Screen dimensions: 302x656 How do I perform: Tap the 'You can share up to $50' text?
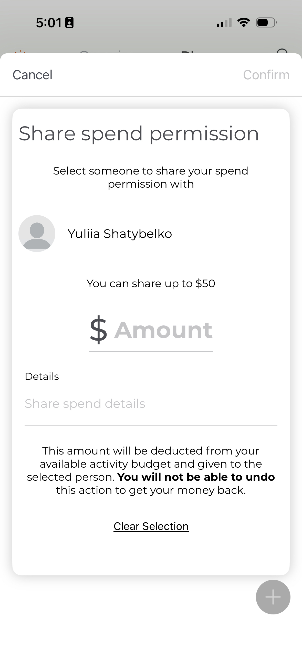point(151,284)
